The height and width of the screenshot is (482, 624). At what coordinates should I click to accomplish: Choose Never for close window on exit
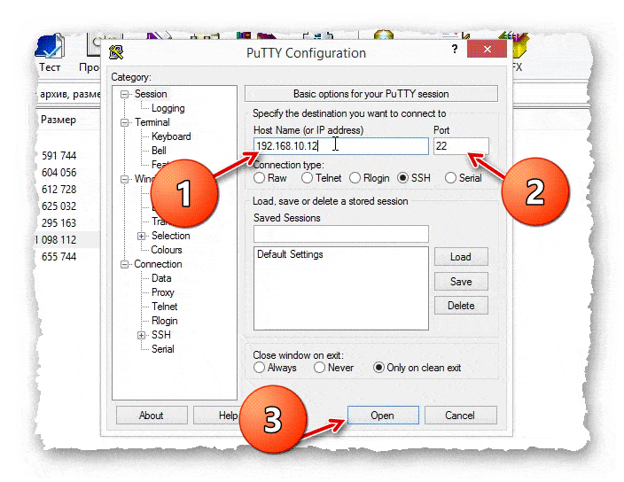[319, 368]
